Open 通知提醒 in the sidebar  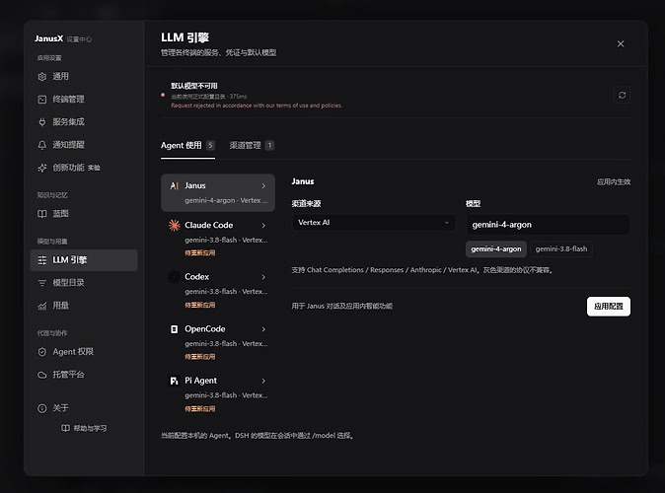coord(84,145)
